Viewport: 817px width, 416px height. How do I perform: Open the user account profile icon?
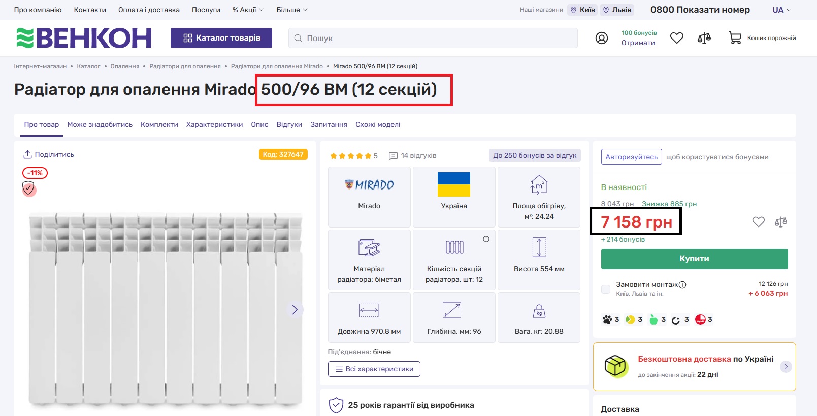602,38
